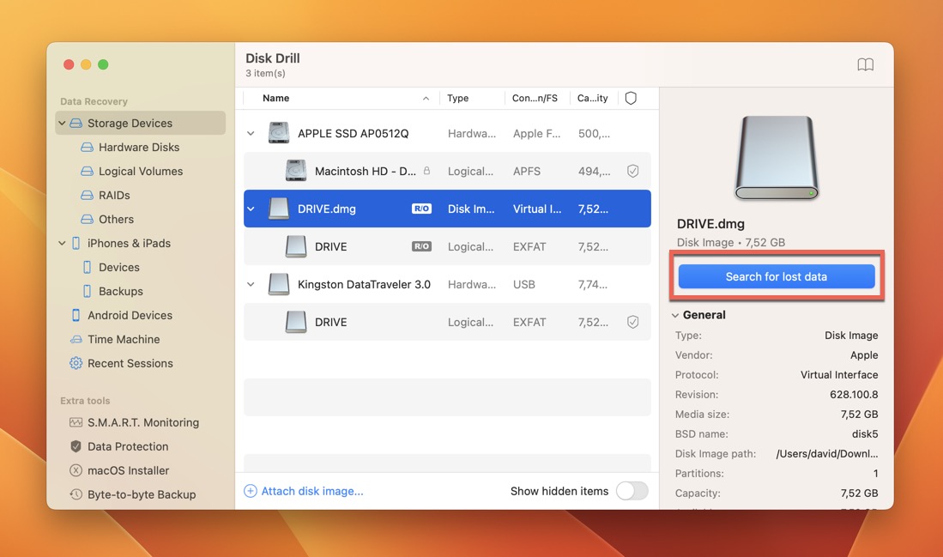Click the iPhones & iPads phone icon
Viewport: 943px width, 557px height.
pyautogui.click(x=76, y=243)
